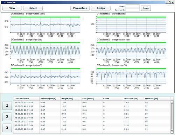Sort by Velocity (cm/s) column header
175x135 pixels.
click(50, 99)
